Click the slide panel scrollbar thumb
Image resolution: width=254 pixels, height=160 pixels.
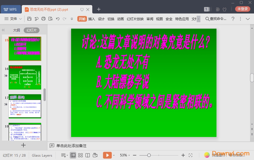[x=45, y=95]
